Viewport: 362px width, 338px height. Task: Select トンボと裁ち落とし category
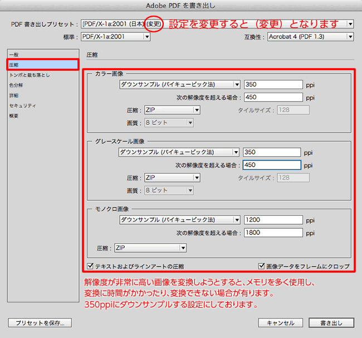(x=43, y=75)
